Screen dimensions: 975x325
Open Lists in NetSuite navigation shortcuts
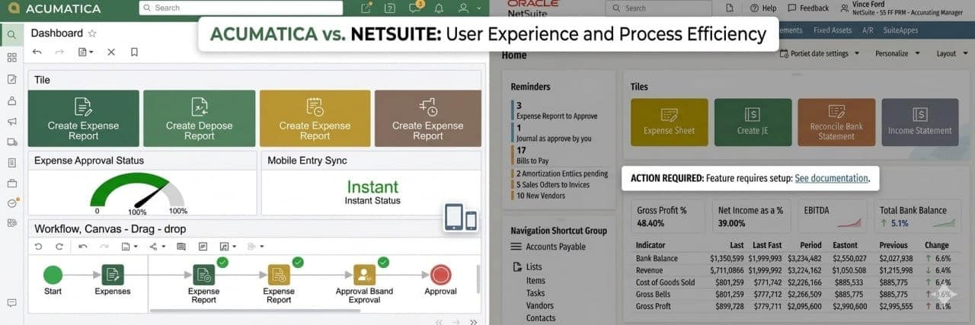(527, 267)
